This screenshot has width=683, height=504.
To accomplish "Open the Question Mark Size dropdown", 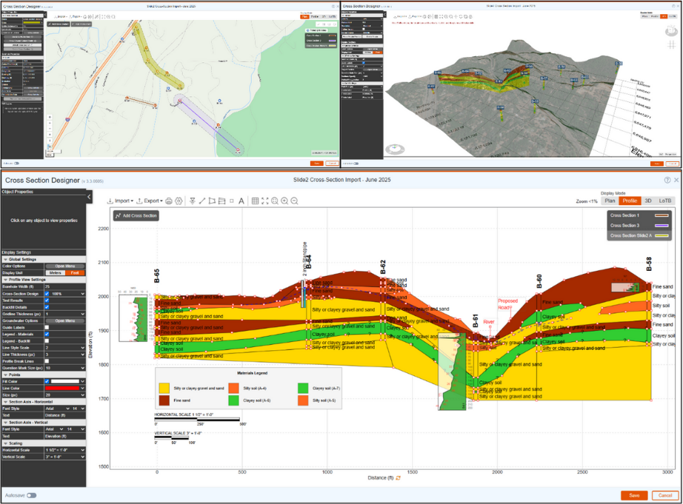I will (65, 369).
